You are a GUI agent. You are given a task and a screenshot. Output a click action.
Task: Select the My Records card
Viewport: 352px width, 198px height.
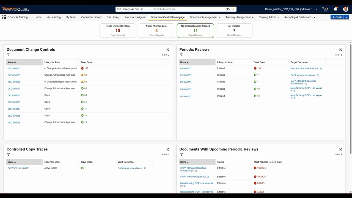(234, 31)
